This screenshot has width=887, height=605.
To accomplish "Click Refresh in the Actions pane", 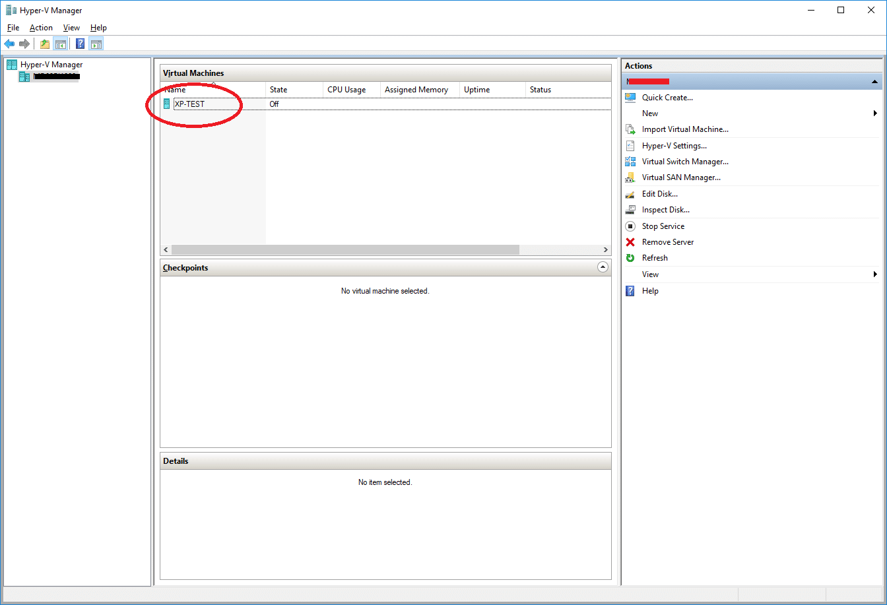I will (x=655, y=258).
